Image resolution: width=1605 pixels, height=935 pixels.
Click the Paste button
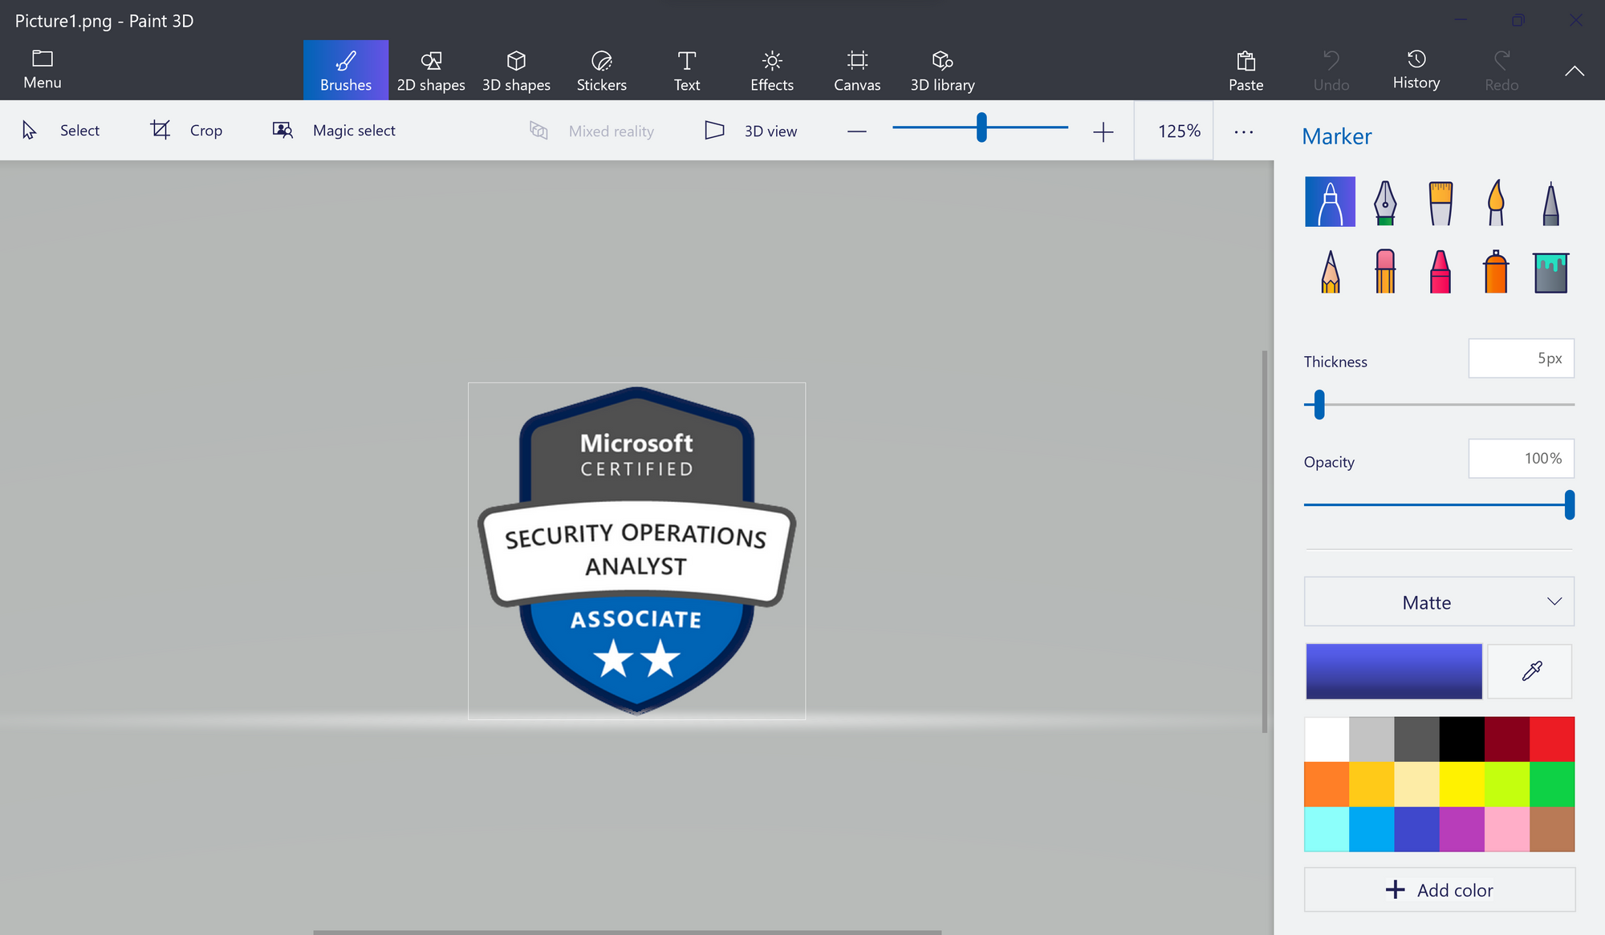[x=1246, y=70]
